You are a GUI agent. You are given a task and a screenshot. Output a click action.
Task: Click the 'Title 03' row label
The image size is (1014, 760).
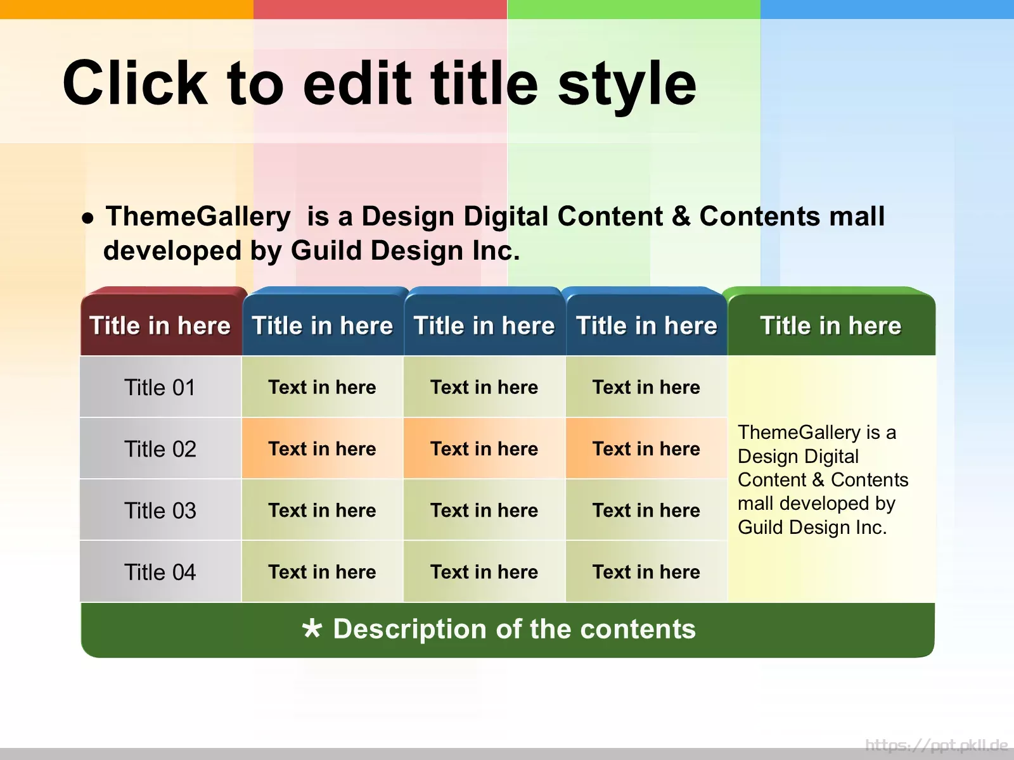pyautogui.click(x=160, y=510)
